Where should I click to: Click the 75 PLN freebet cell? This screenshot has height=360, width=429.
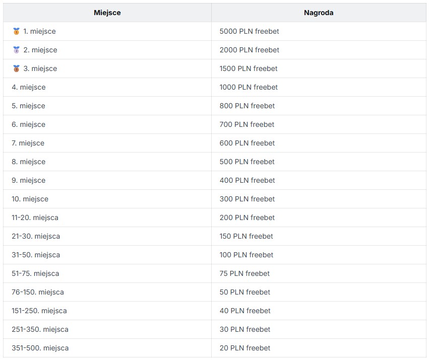(x=244, y=273)
